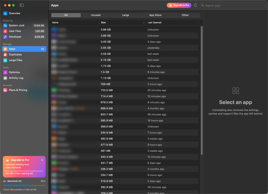This screenshot has width=268, height=194.
Task: Switch to the Other tab
Action: (x=185, y=15)
